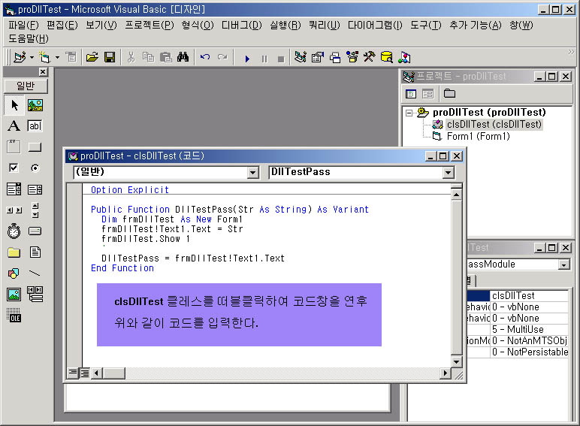Click the Undo toolbar icon

click(x=205, y=57)
